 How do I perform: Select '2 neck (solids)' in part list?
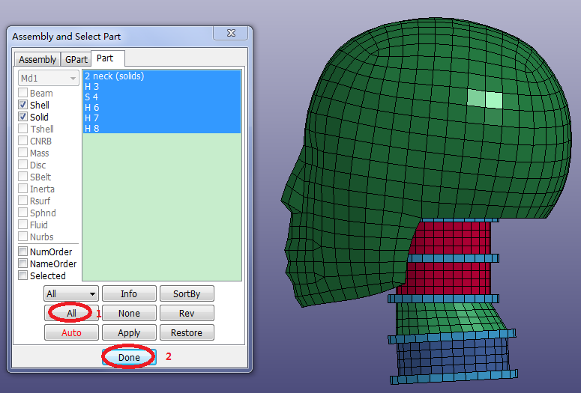(x=114, y=76)
